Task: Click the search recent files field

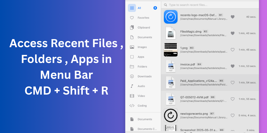Action: (x=210, y=5)
